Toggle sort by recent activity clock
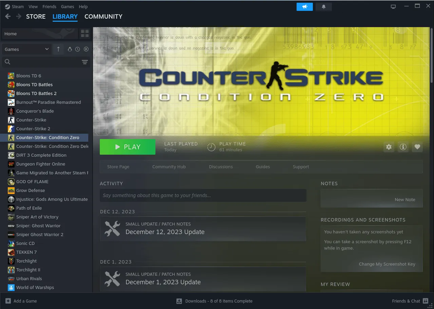This screenshot has width=434, height=309. 78,49
